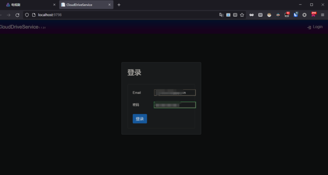Screen dimensions: 328x175
Task: Click the translate page icon in address bar
Action: pos(221,15)
